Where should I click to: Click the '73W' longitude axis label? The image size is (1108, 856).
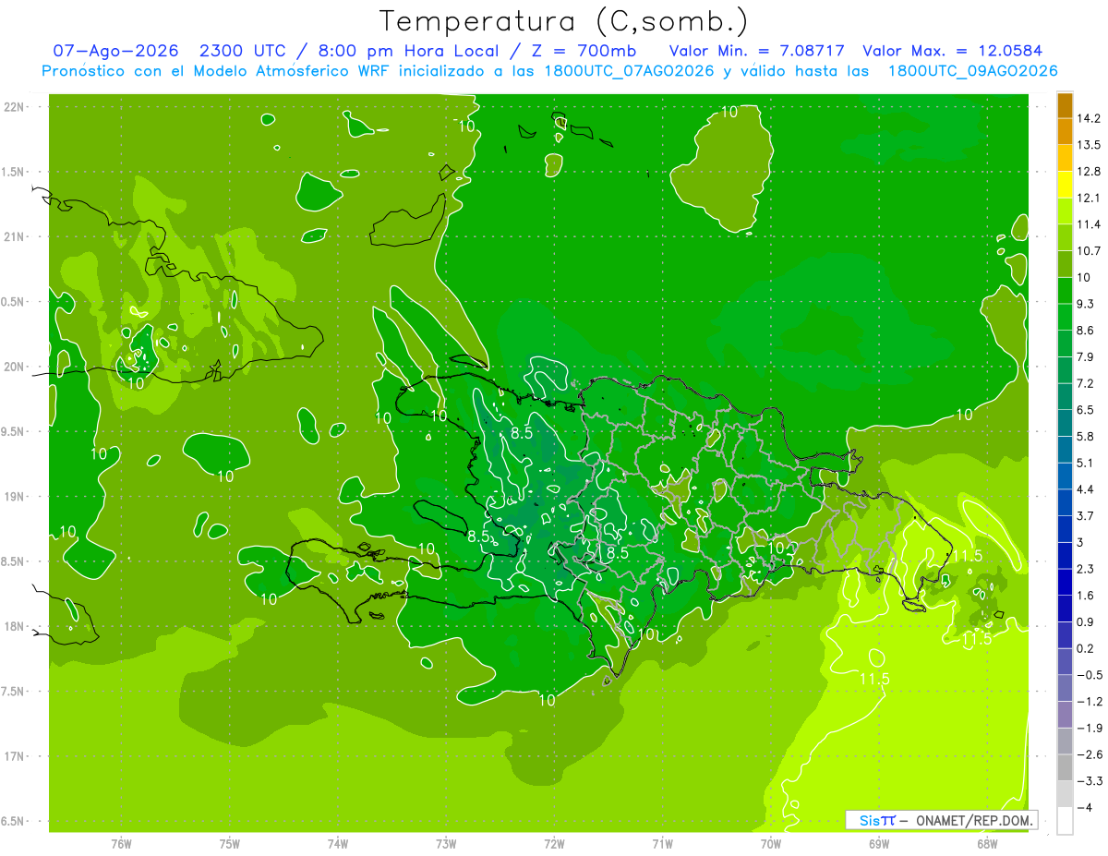click(446, 844)
